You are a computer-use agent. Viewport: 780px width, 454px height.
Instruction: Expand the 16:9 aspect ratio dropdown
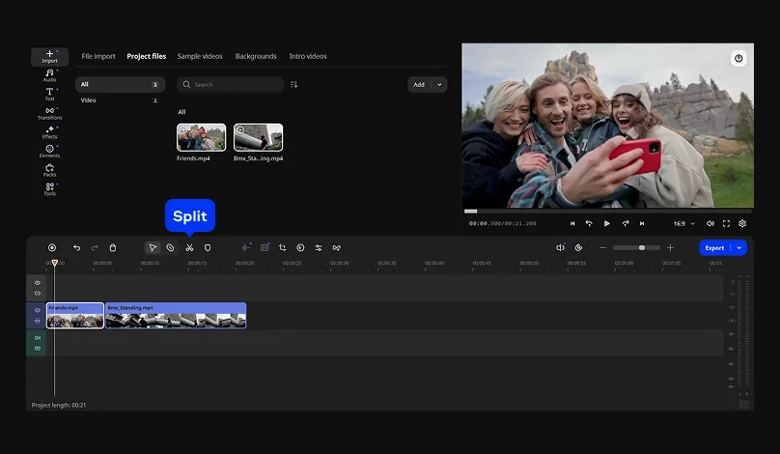[684, 223]
